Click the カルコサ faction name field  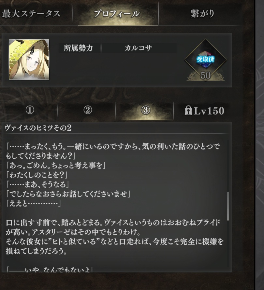click(139, 48)
